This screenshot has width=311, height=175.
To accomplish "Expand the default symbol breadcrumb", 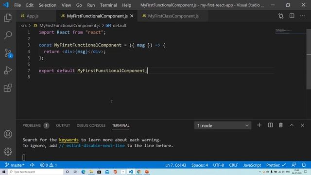I will coord(120,26).
